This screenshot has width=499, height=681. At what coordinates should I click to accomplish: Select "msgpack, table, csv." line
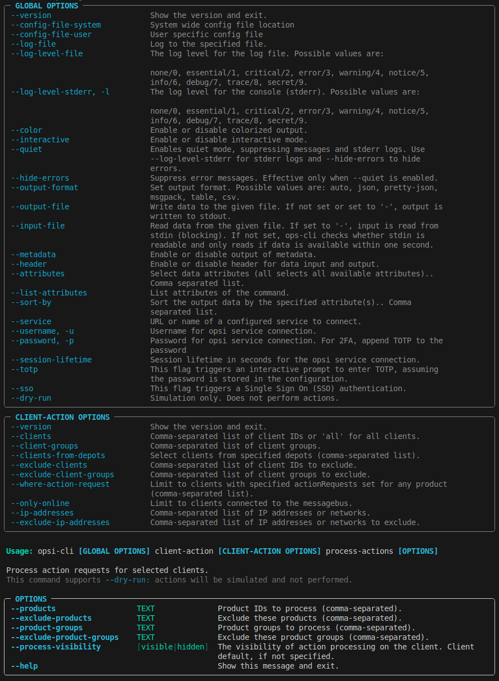click(195, 197)
